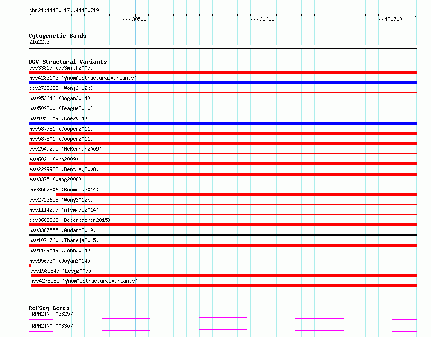The width and height of the screenshot is (431, 337).
Task: Select the blue nsv4283103 gnomAD variant bar
Action: coord(223,83)
